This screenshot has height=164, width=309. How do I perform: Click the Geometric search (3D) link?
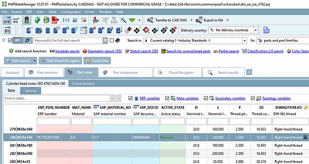[x=105, y=51]
